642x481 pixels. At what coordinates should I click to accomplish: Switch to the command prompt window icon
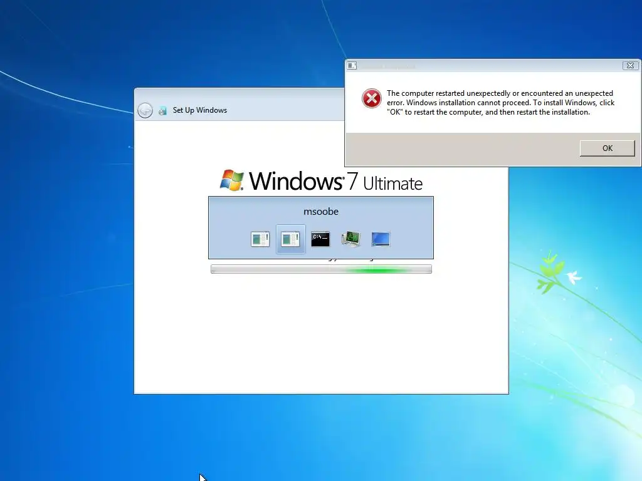(320, 239)
